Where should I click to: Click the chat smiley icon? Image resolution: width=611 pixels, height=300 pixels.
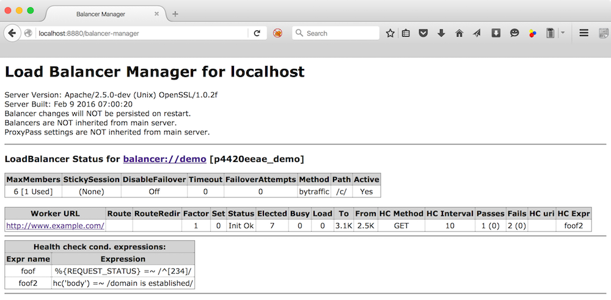(514, 33)
